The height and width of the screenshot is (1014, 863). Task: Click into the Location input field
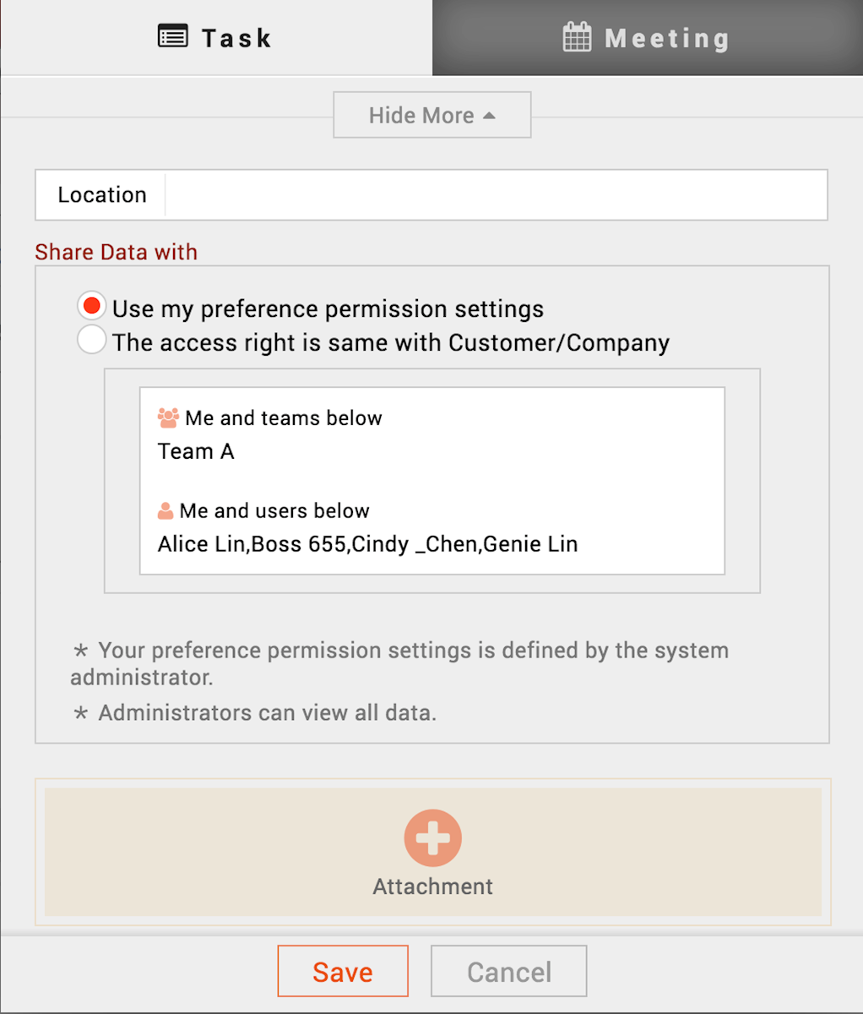point(497,195)
